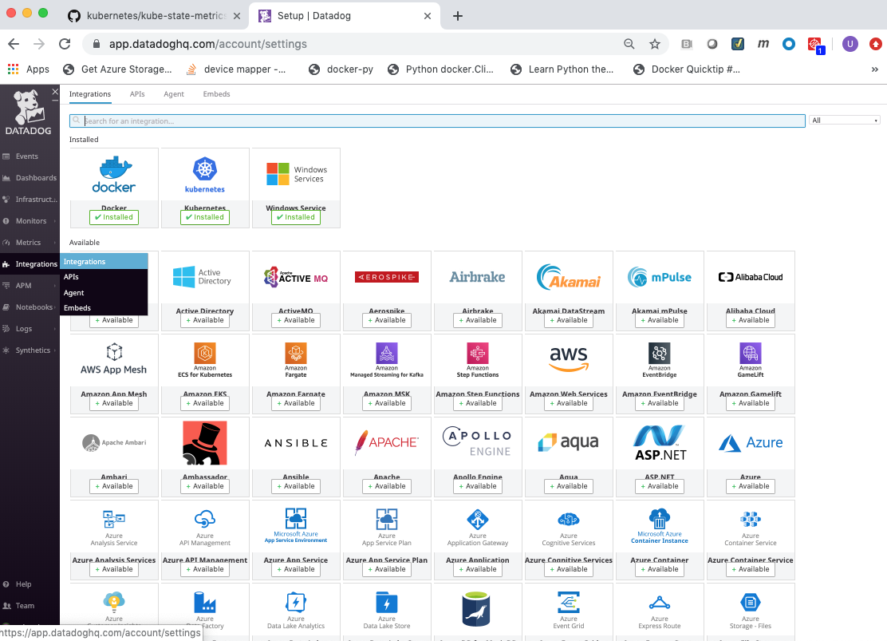Collapse the sidebar with the X icon
Screen dimensions: 887x641
(x=55, y=91)
